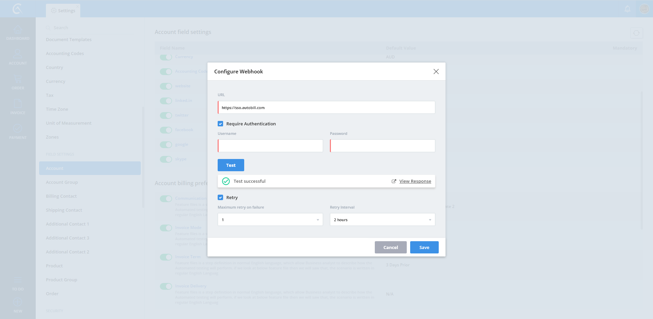Expand the Retry Interval dropdown

(x=382, y=220)
